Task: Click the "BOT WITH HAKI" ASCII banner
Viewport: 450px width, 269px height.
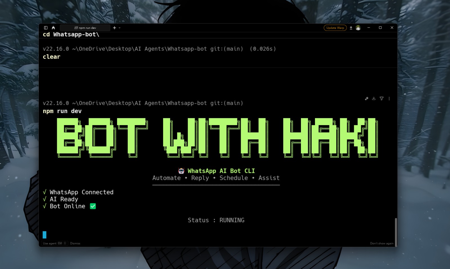Action: tap(217, 137)
